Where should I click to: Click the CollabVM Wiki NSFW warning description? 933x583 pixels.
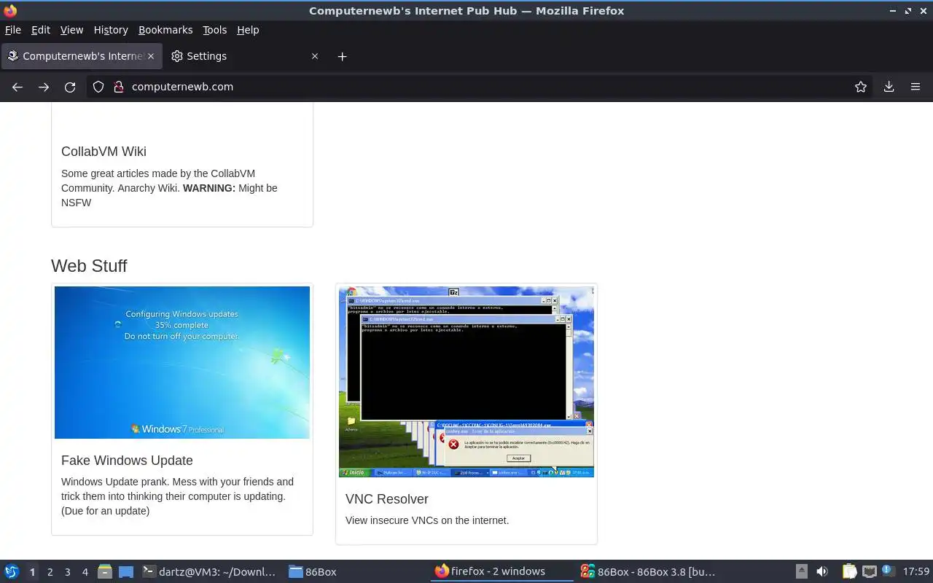tap(169, 188)
